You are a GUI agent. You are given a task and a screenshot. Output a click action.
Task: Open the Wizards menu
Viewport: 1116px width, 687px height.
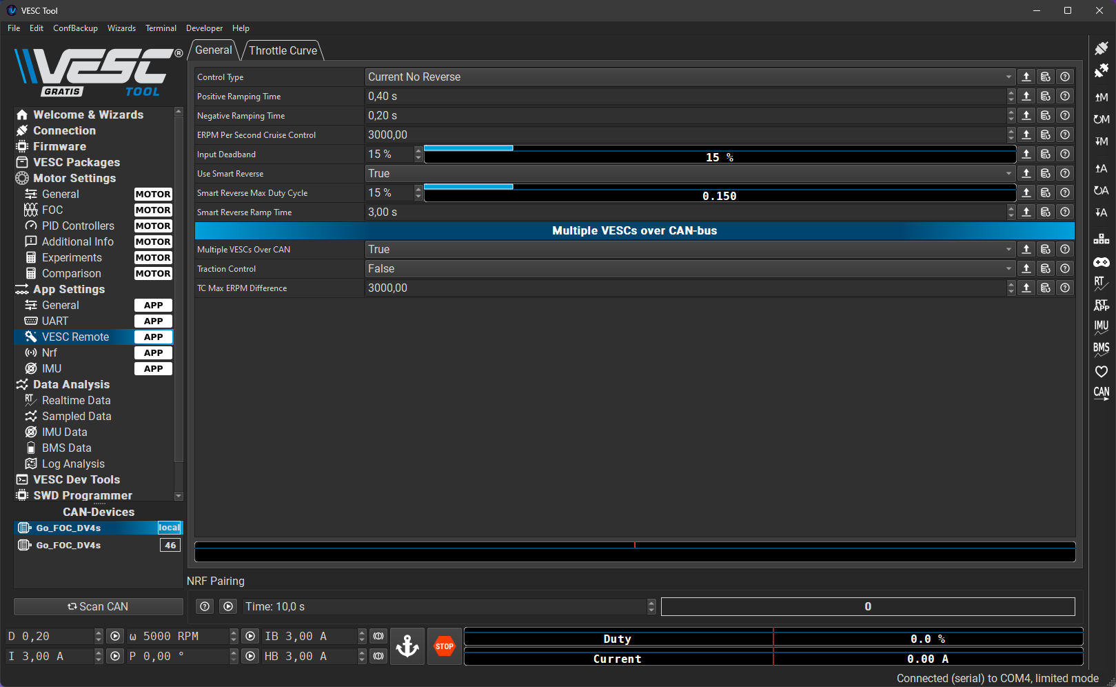click(x=121, y=28)
